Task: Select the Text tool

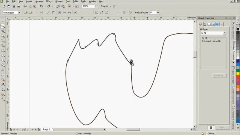Action: 3,70
